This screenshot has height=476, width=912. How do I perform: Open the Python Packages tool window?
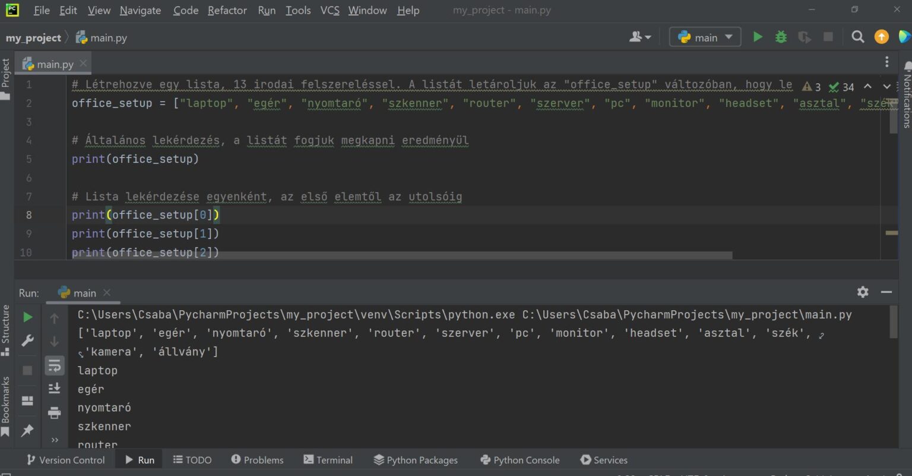(x=416, y=460)
